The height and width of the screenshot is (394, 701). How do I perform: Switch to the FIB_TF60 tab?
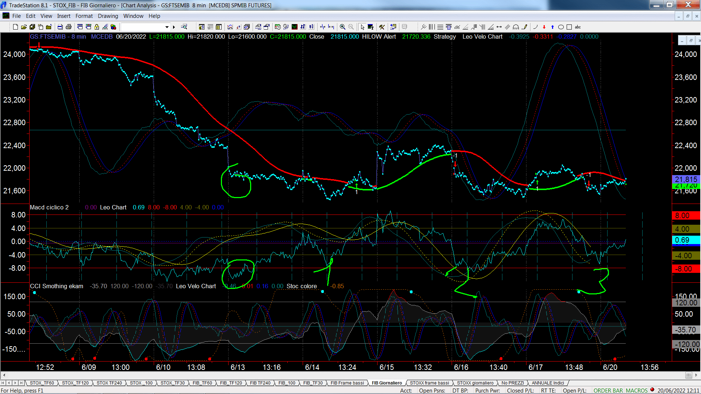[202, 383]
